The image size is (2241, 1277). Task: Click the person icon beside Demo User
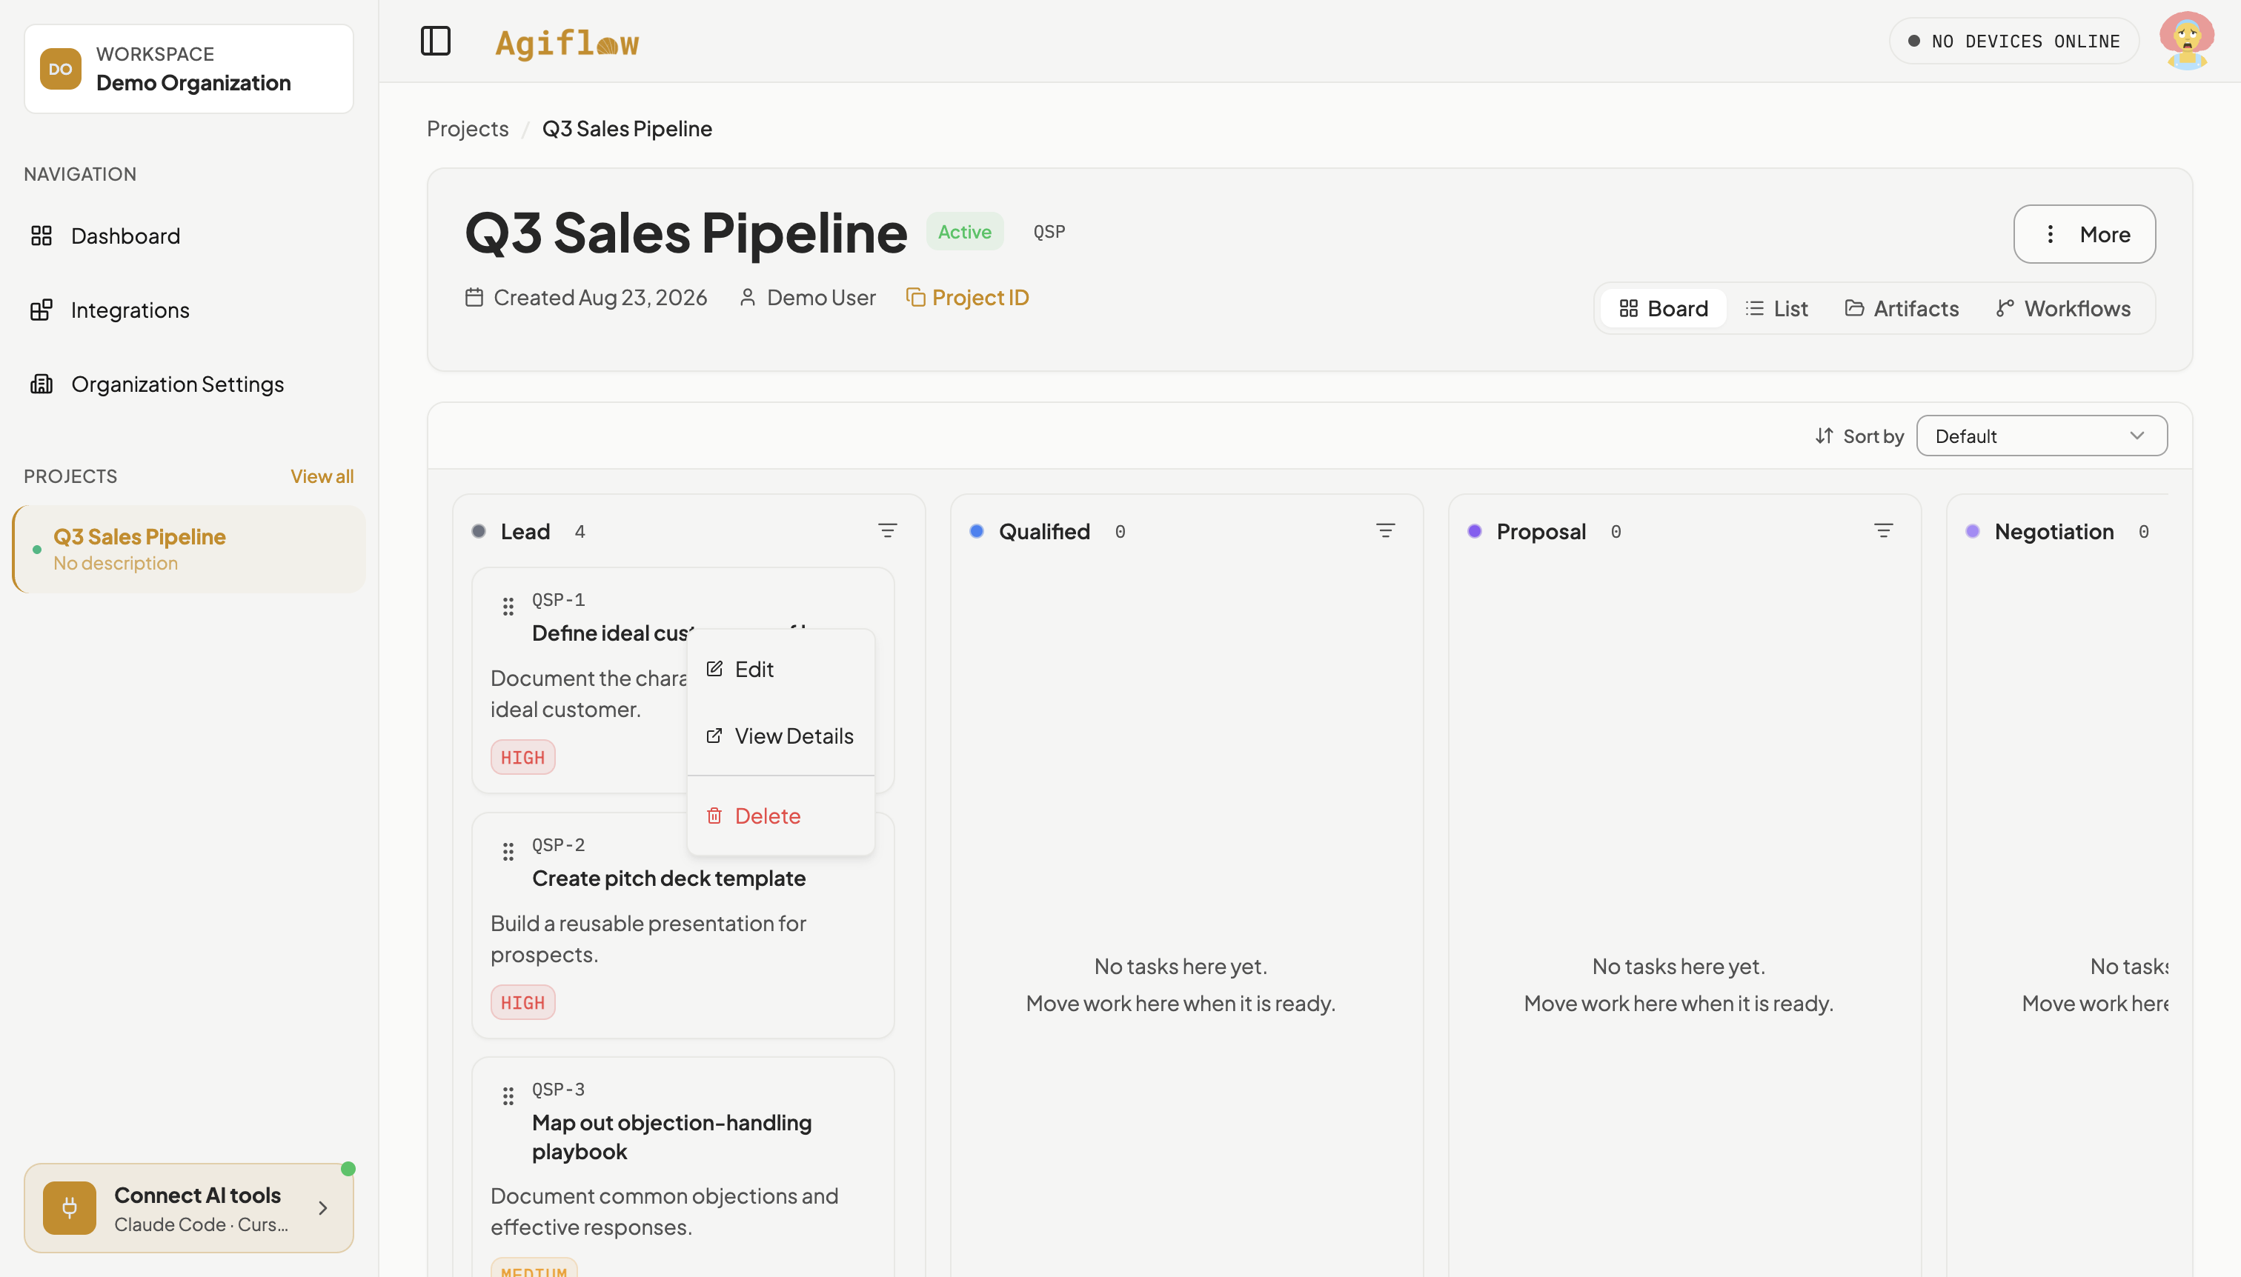click(x=748, y=297)
